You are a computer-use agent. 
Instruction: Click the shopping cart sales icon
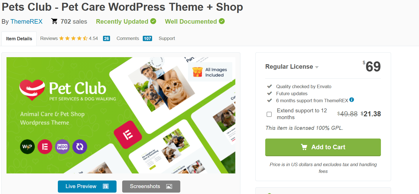tap(54, 21)
